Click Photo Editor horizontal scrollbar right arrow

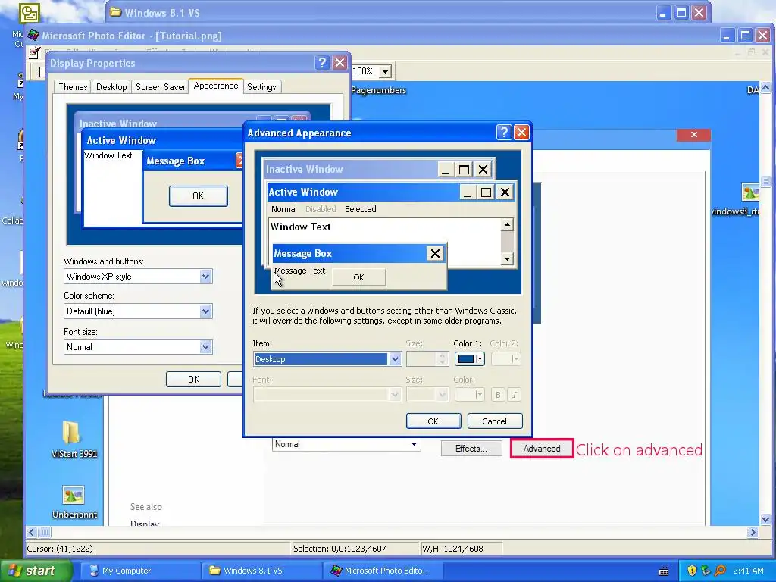(x=753, y=533)
